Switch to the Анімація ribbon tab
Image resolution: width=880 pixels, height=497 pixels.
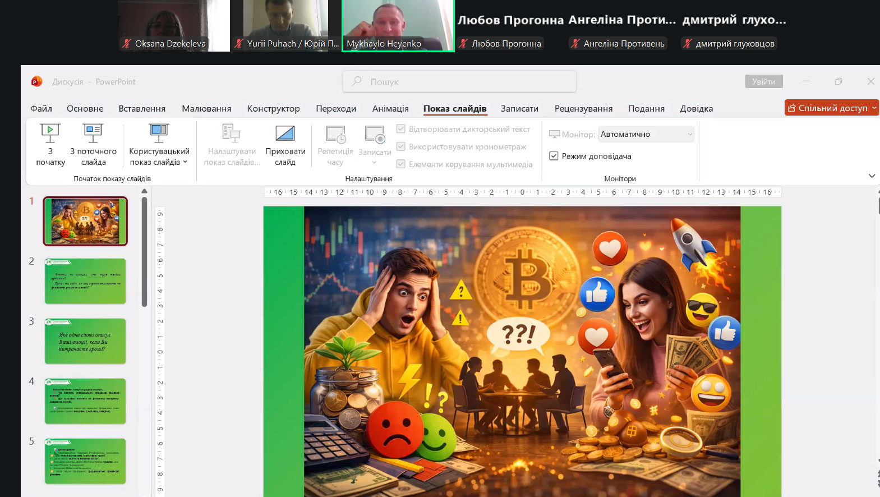[390, 109]
